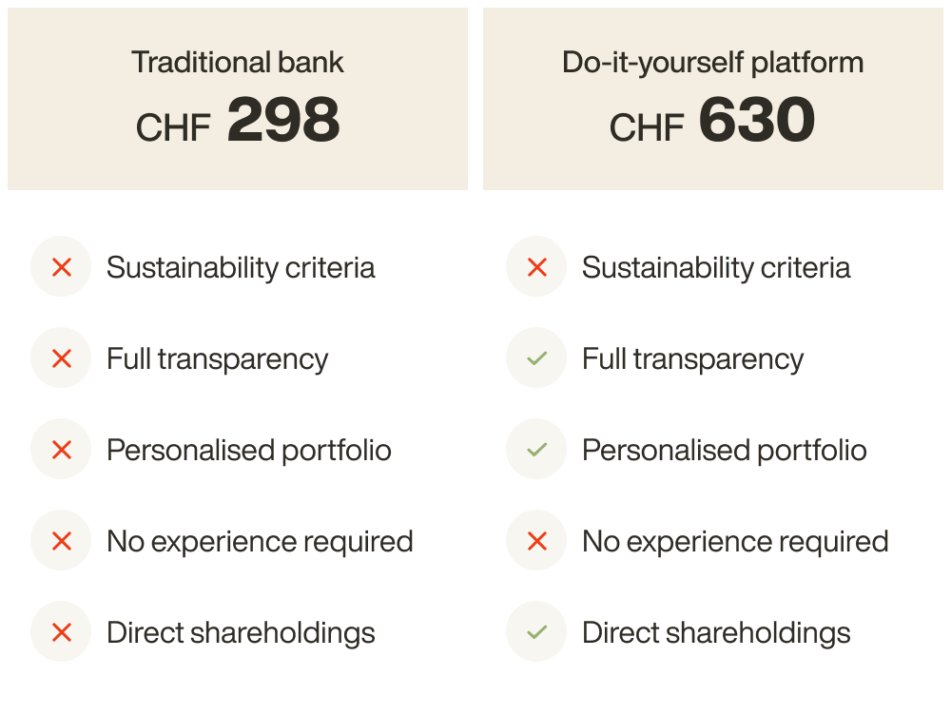Click the red X beside Traditional bank Direct shareholdings
The height and width of the screenshot is (715, 951).
pyautogui.click(x=61, y=632)
